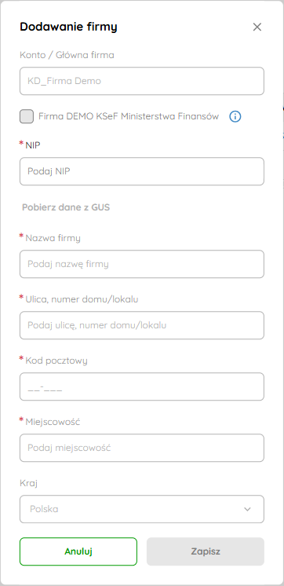Click the info icon beside KSeF checkbox
Screen dimensions: 284x586
235,116
